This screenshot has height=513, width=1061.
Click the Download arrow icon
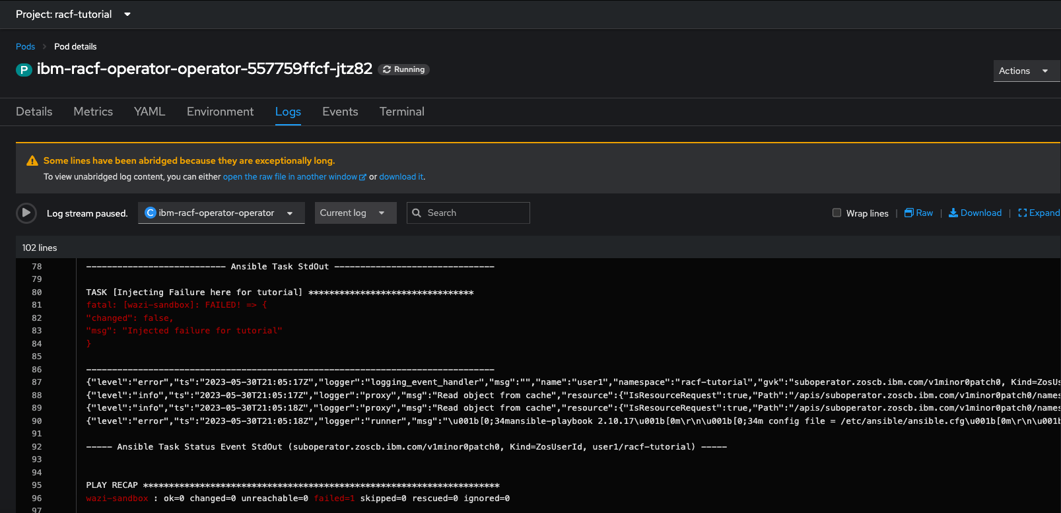(x=953, y=213)
